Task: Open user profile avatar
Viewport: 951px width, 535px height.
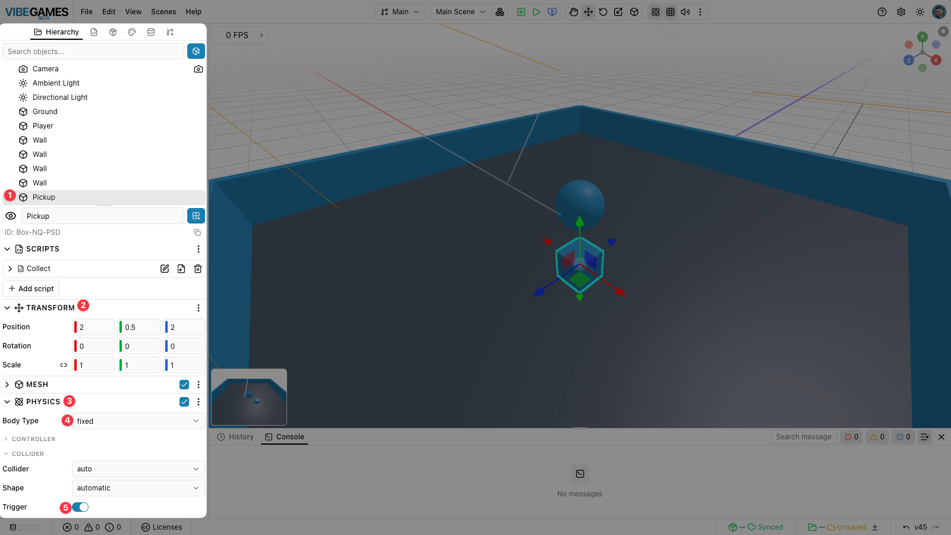Action: [x=939, y=12]
